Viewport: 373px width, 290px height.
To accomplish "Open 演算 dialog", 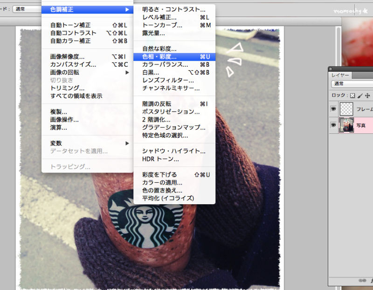I will point(87,127).
